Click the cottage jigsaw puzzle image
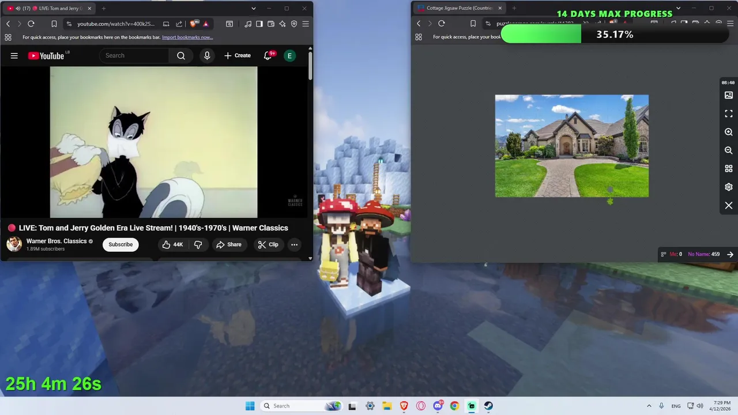Viewport: 738px width, 415px height. (x=572, y=146)
